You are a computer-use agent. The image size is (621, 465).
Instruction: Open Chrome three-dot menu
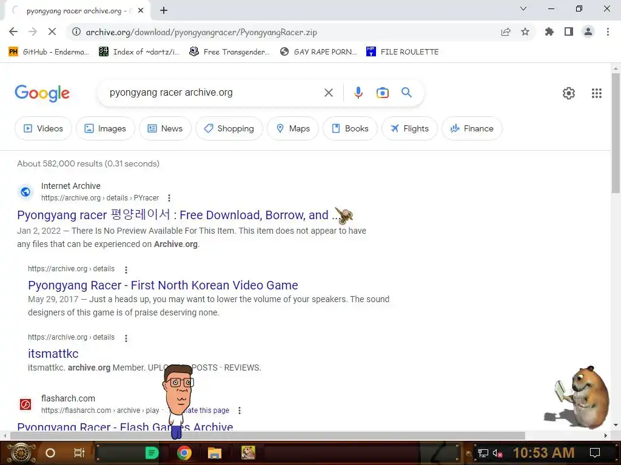(608, 31)
